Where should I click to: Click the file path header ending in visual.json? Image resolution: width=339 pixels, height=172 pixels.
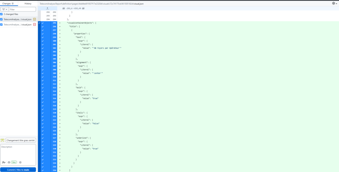coord(91,4)
